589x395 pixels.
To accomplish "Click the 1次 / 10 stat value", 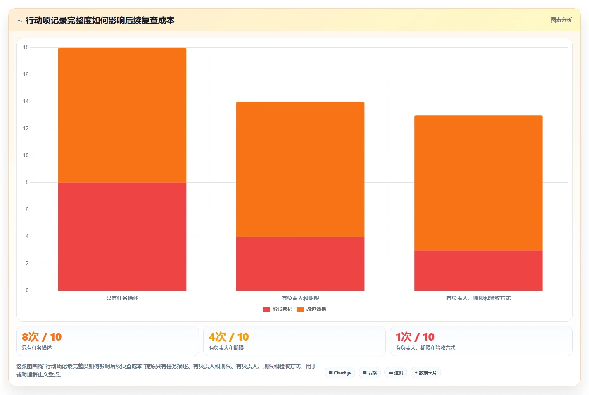I will click(x=415, y=337).
